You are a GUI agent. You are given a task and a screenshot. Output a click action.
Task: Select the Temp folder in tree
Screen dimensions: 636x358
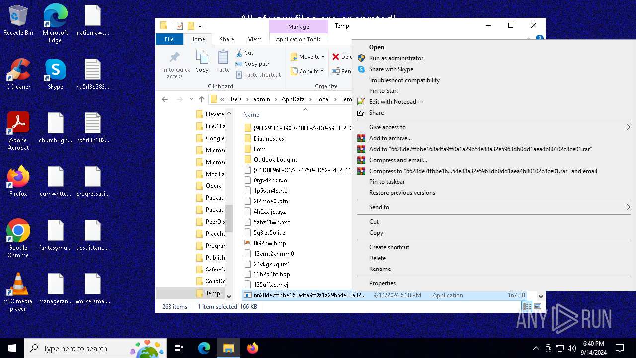coord(213,293)
